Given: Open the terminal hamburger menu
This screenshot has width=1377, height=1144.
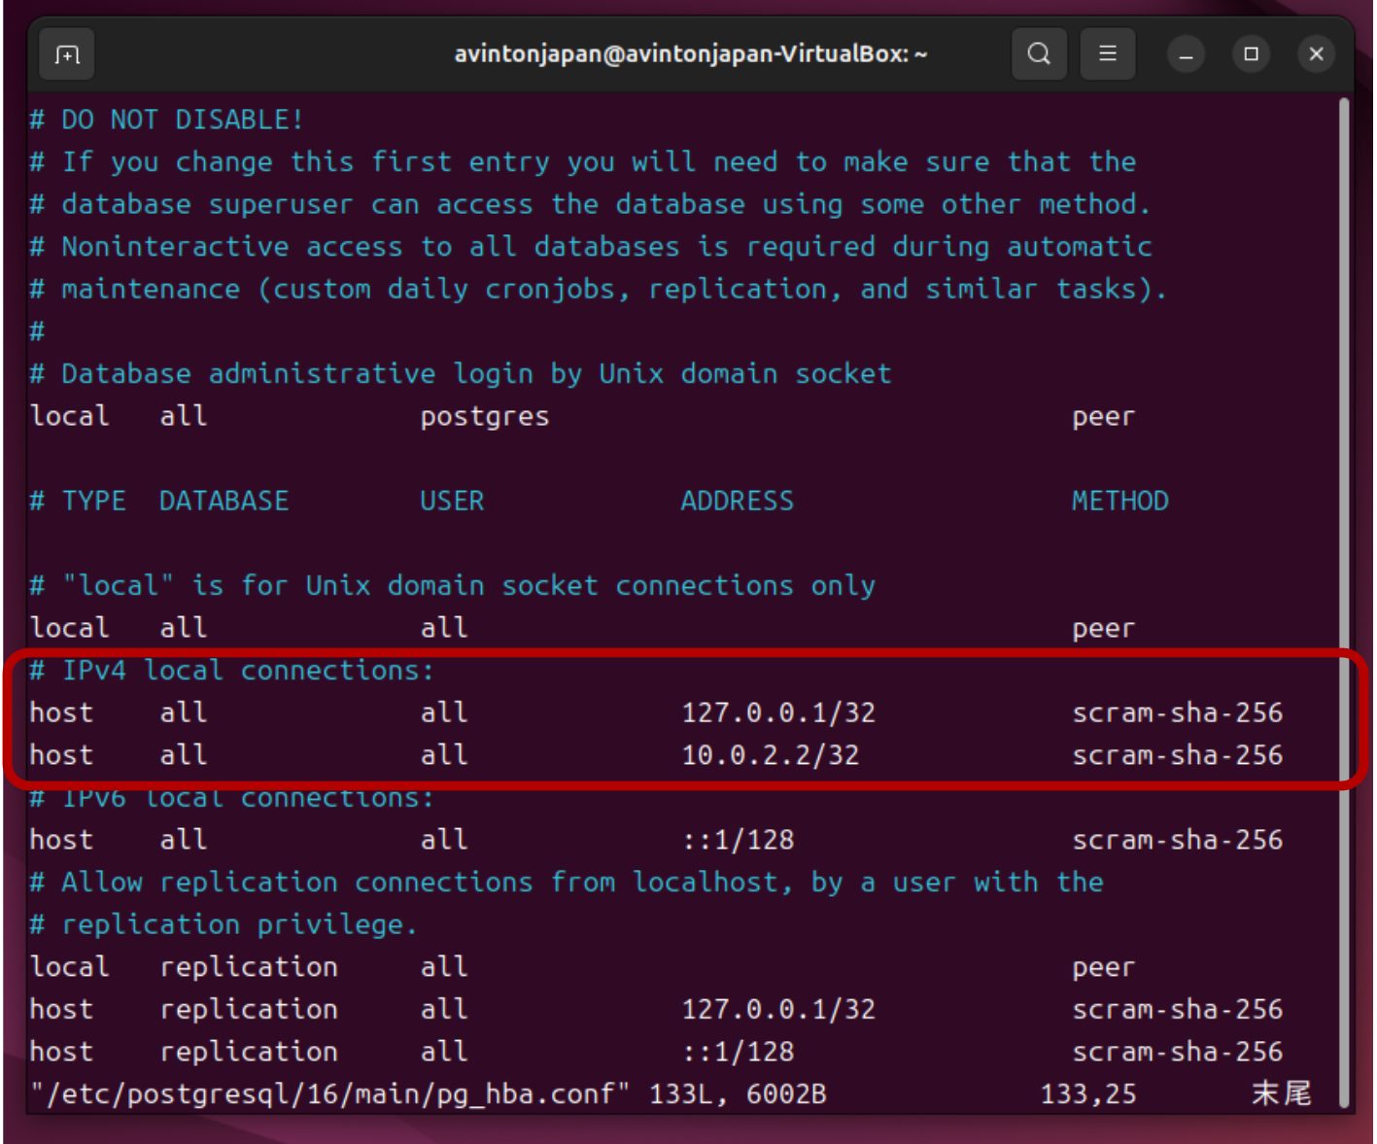Looking at the screenshot, I should pos(1107,53).
